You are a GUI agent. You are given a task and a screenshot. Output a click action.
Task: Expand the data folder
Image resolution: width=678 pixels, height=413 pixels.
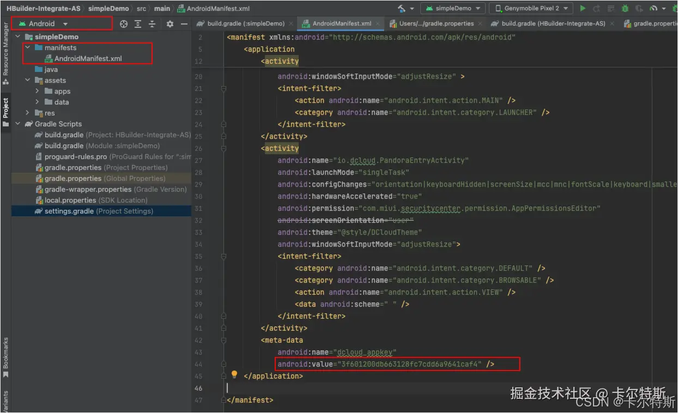point(37,102)
